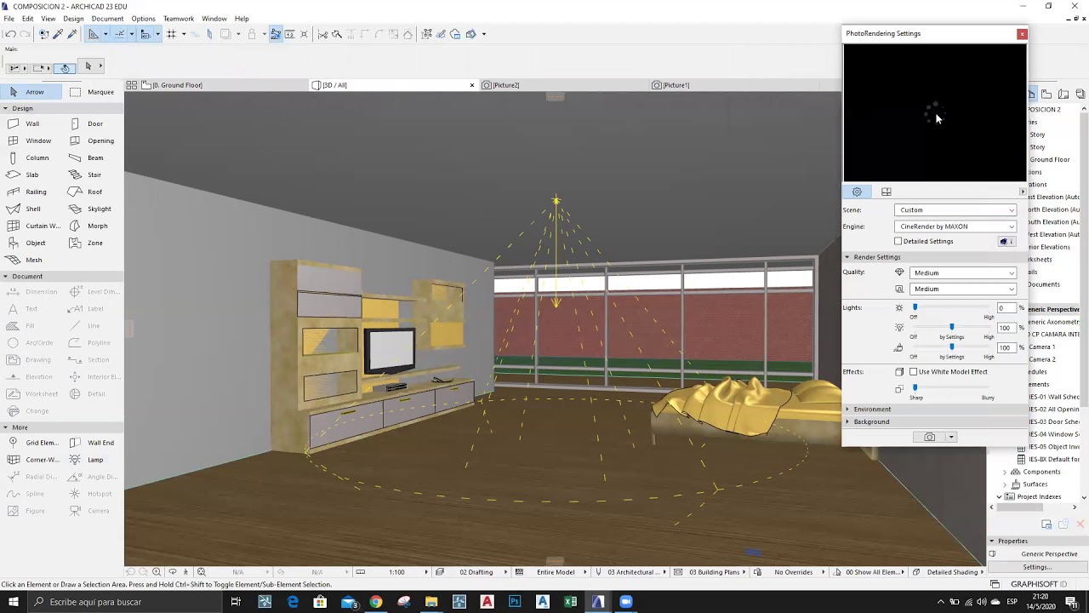The width and height of the screenshot is (1089, 613).
Task: Open the Scene dropdown set to Custom
Action: coord(956,210)
